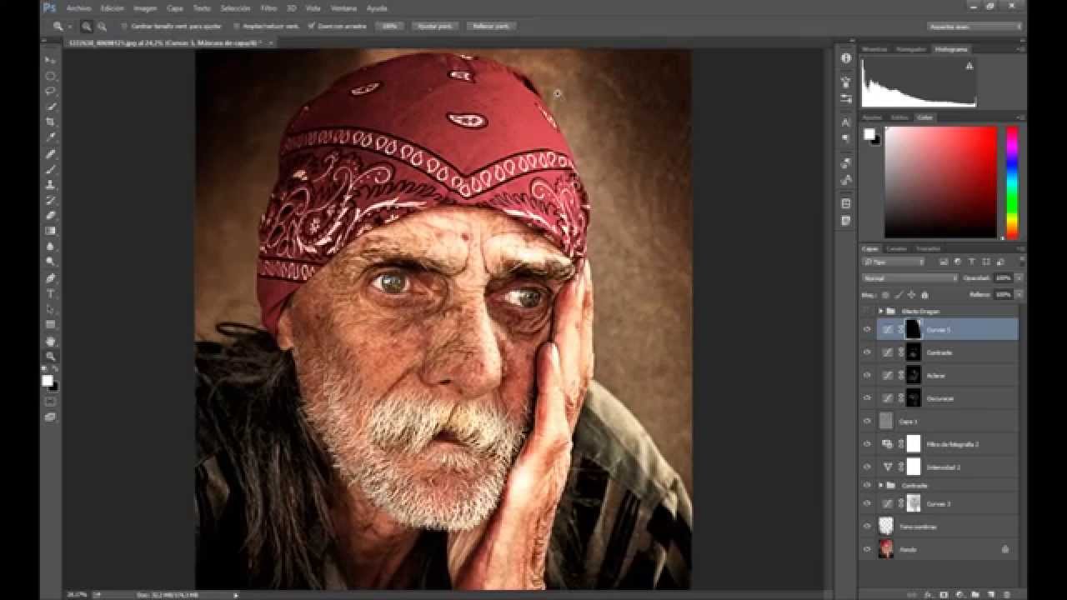Open the Opacidad value dropdown arrow
Image resolution: width=1067 pixels, height=600 pixels.
pyautogui.click(x=1019, y=277)
